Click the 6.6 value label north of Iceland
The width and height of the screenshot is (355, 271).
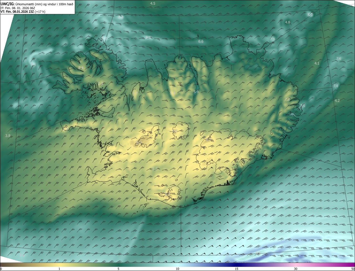point(201,41)
